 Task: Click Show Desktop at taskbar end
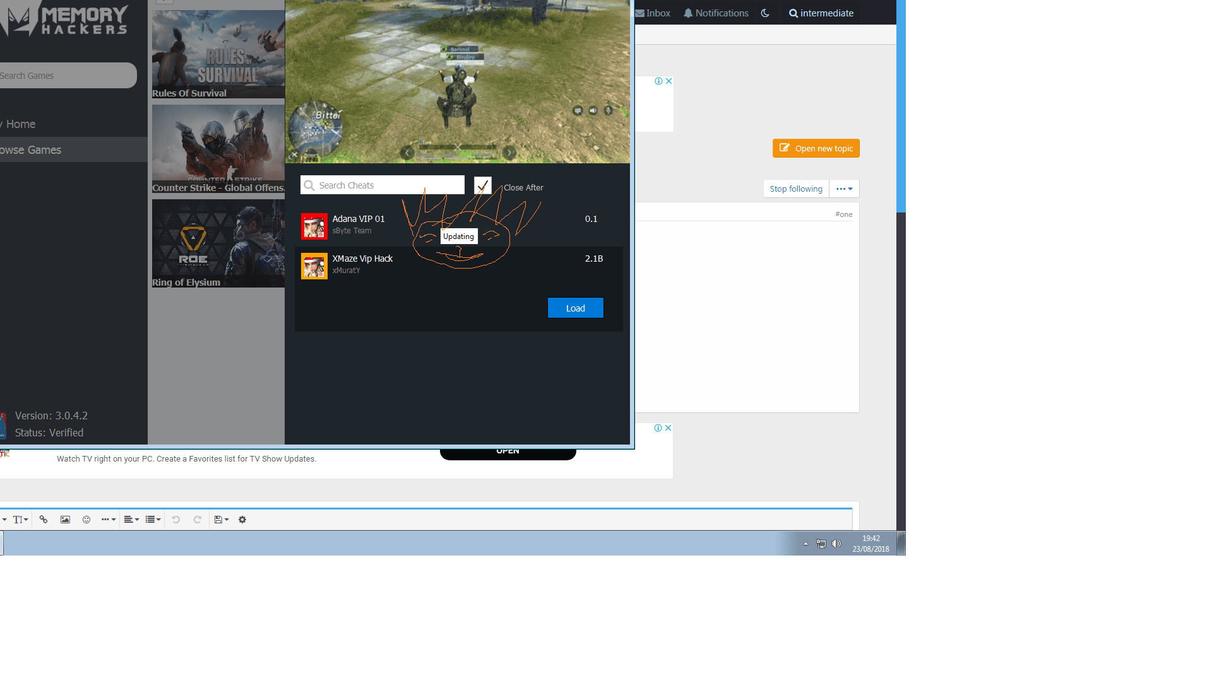pos(901,544)
